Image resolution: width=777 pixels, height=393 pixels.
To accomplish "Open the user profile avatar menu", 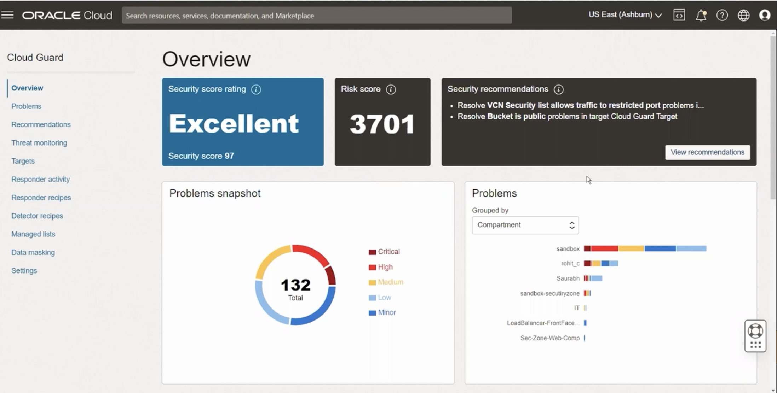I will tap(765, 15).
